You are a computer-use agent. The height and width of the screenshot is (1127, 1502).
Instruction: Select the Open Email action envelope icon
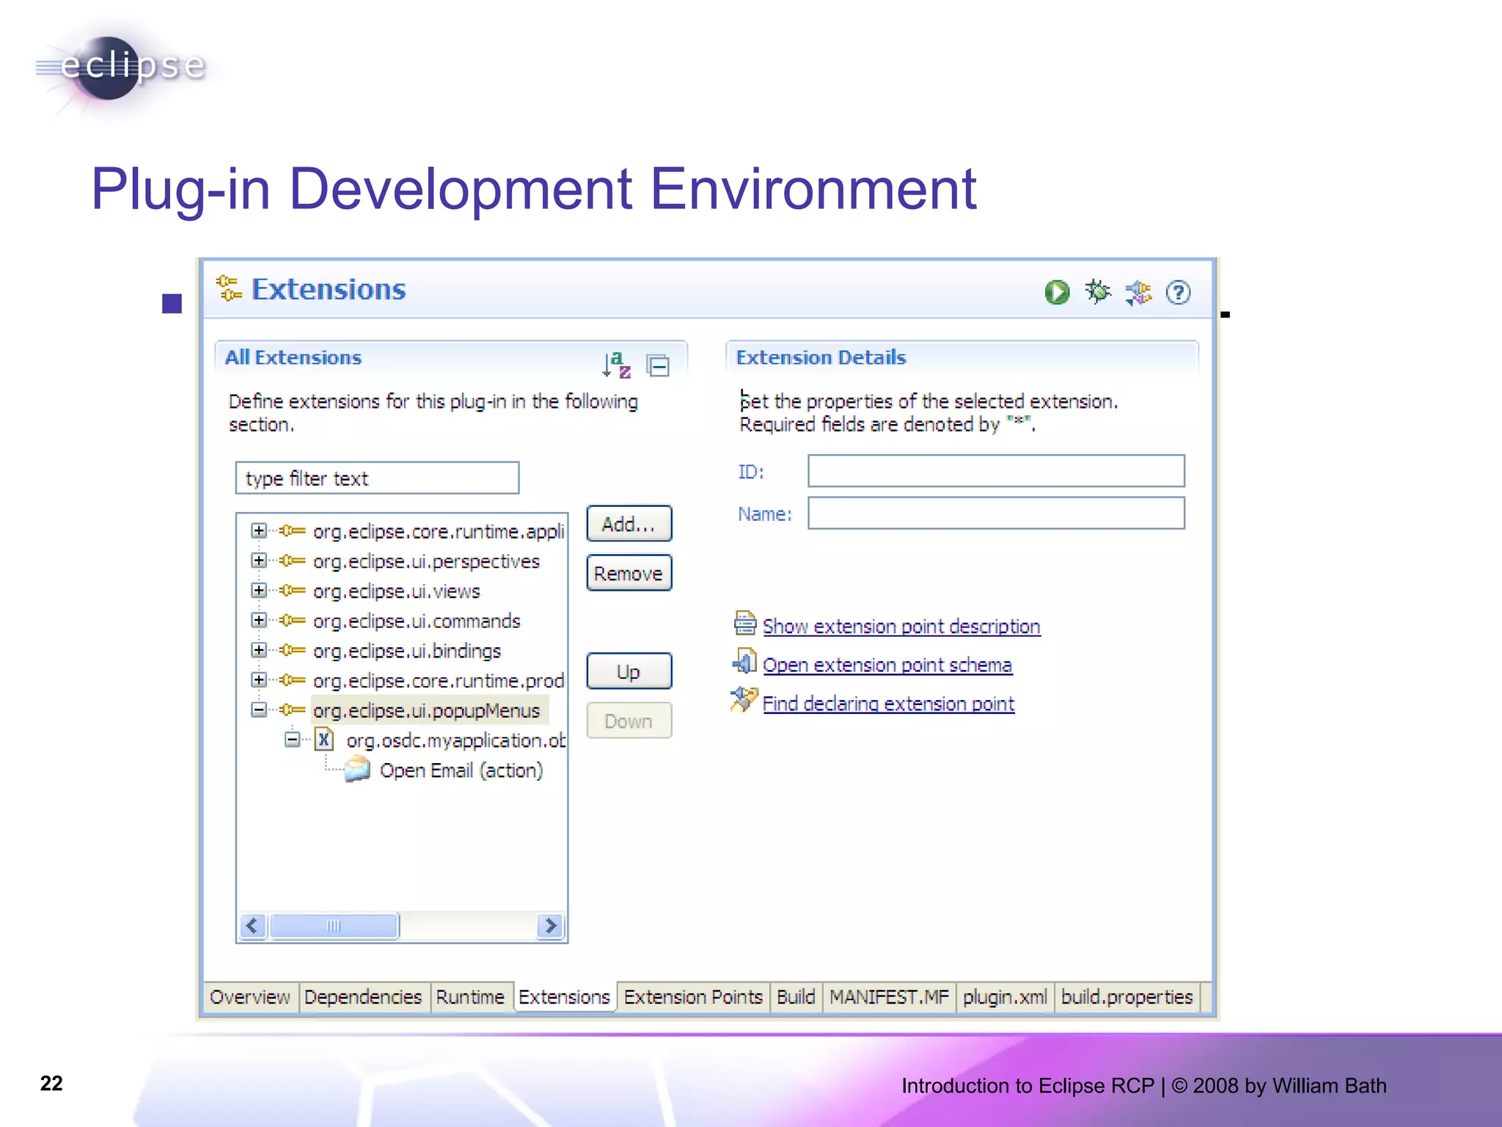tap(357, 770)
